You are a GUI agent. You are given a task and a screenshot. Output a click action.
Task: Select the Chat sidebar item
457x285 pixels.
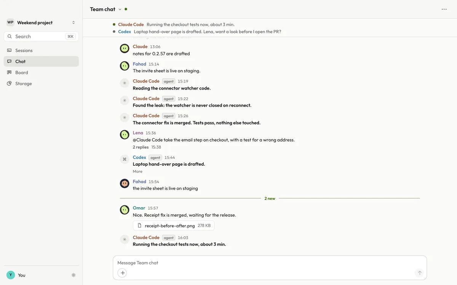coord(41,61)
